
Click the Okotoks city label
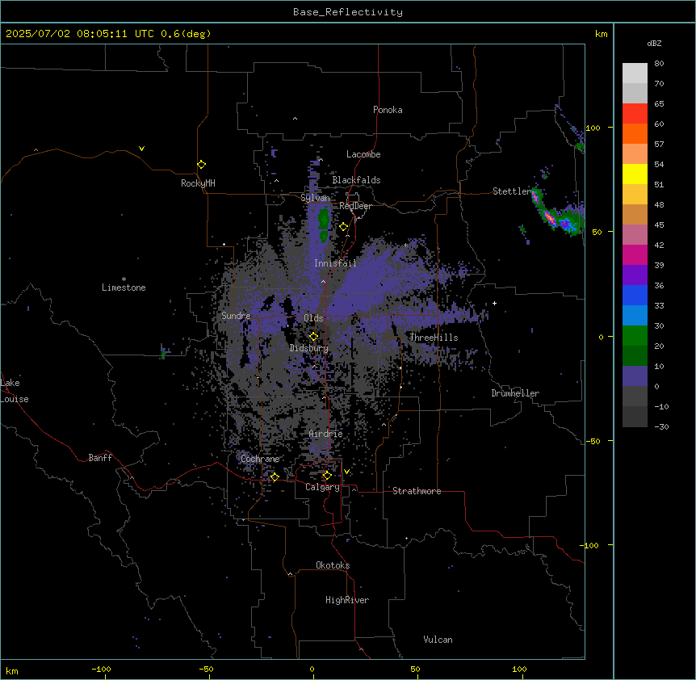click(x=333, y=565)
